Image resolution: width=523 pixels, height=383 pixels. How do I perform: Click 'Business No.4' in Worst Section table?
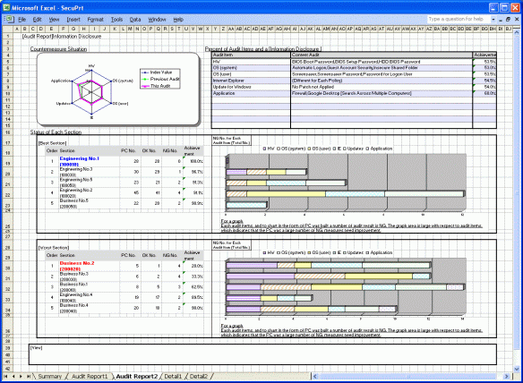tap(74, 305)
